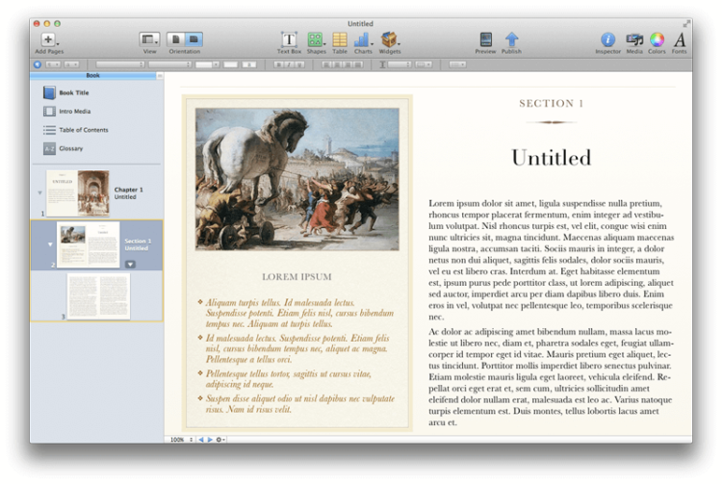
Task: Open the View dropdown in toolbar
Action: 149,39
